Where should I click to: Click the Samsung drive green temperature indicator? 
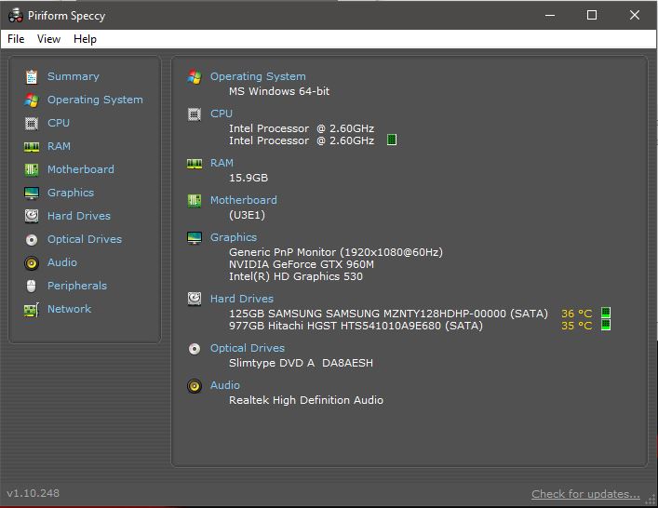(x=606, y=313)
